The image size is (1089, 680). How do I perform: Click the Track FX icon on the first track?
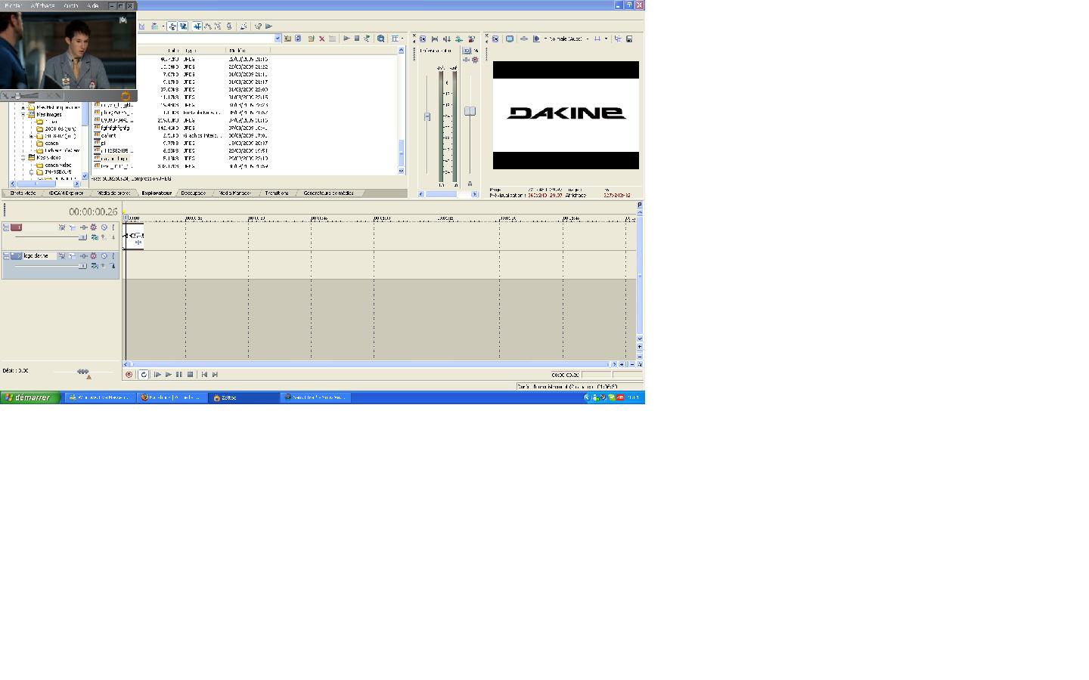pyautogui.click(x=84, y=227)
